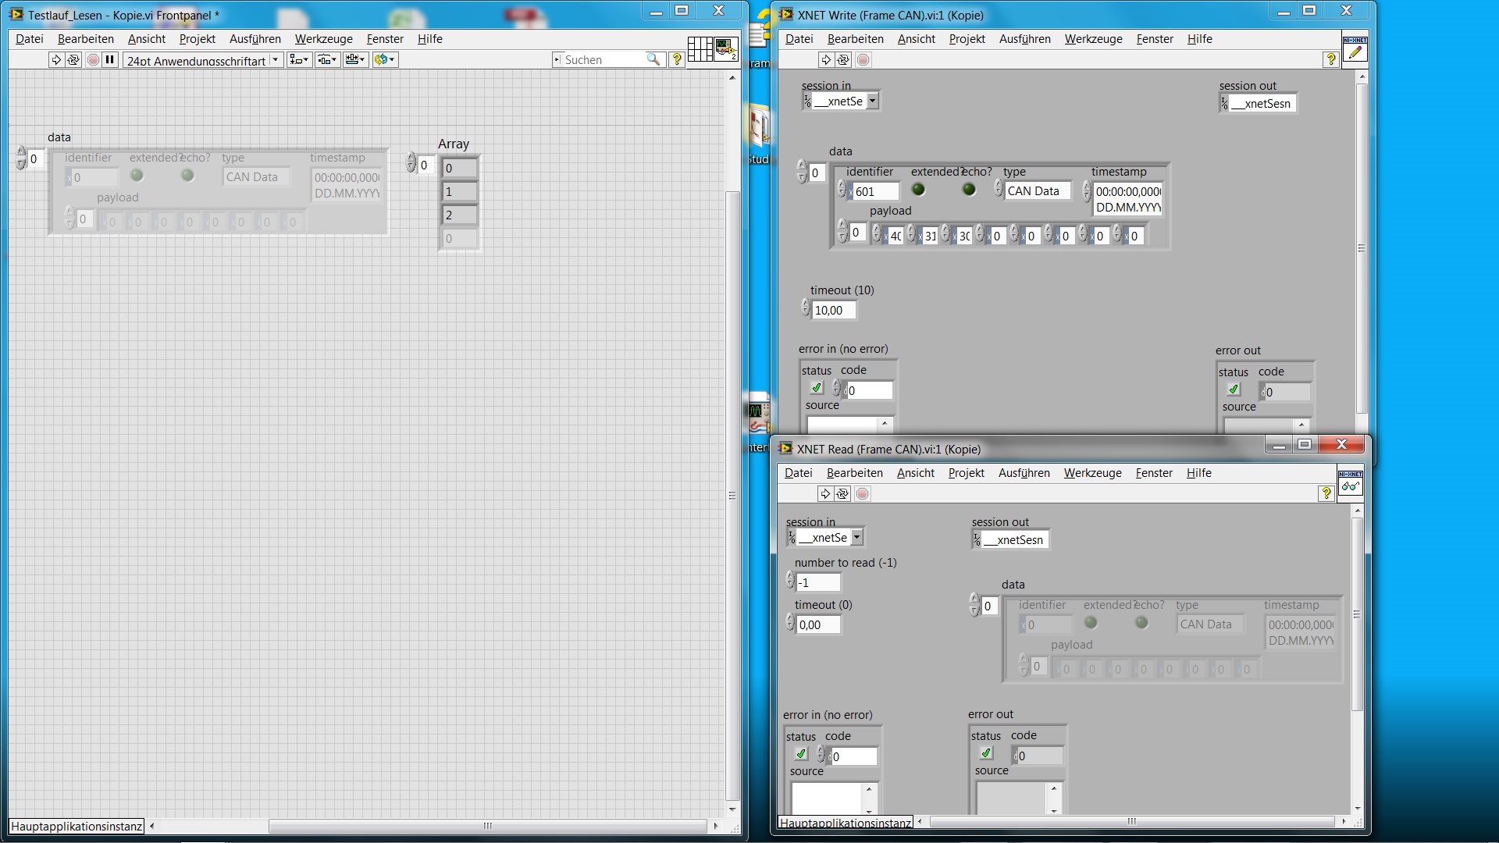Click the Run arrow in Testlauf_Lesen window
The height and width of the screenshot is (843, 1499).
point(56,60)
